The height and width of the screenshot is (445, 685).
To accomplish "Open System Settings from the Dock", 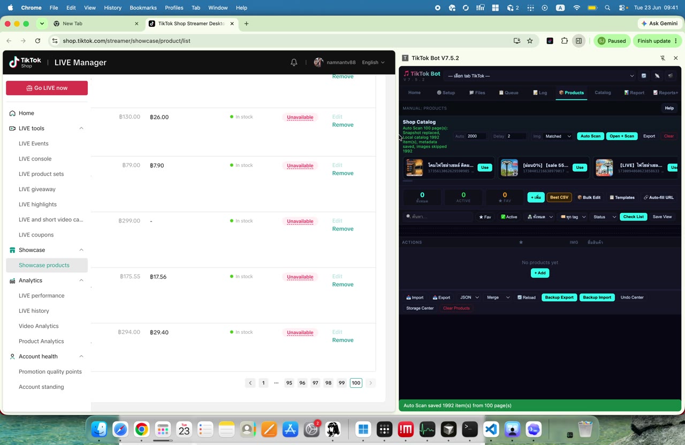I will [x=311, y=429].
